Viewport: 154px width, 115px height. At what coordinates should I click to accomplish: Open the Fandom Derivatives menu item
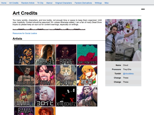click(x=83, y=3)
